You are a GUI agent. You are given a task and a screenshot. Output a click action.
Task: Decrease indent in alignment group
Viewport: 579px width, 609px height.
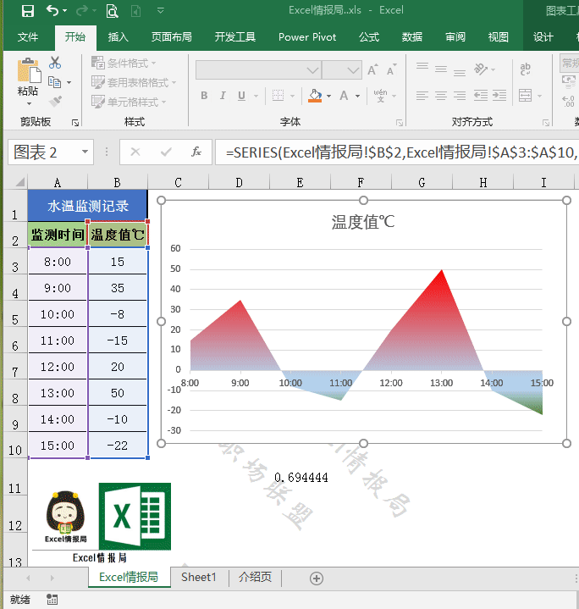click(481, 96)
